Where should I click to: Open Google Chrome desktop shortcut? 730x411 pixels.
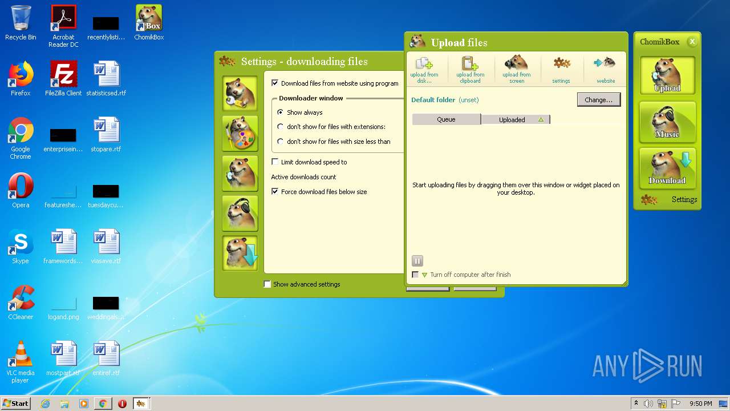click(21, 138)
